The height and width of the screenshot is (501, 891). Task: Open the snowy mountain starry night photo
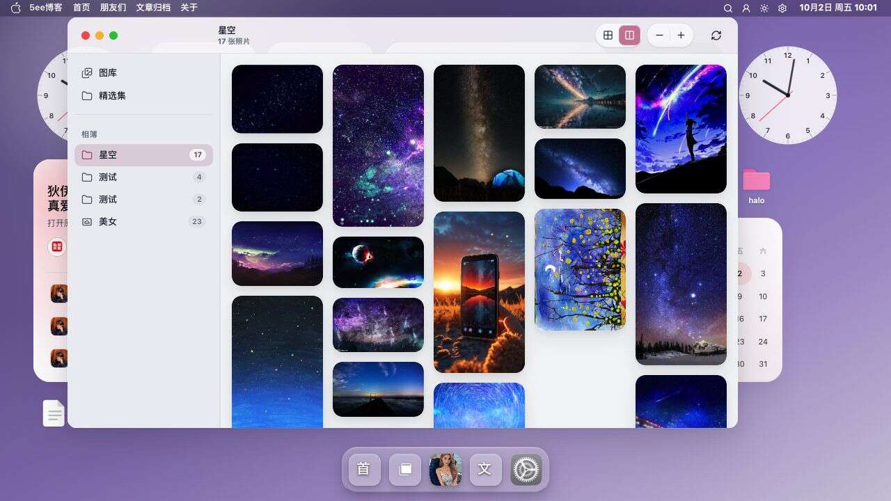pos(681,284)
